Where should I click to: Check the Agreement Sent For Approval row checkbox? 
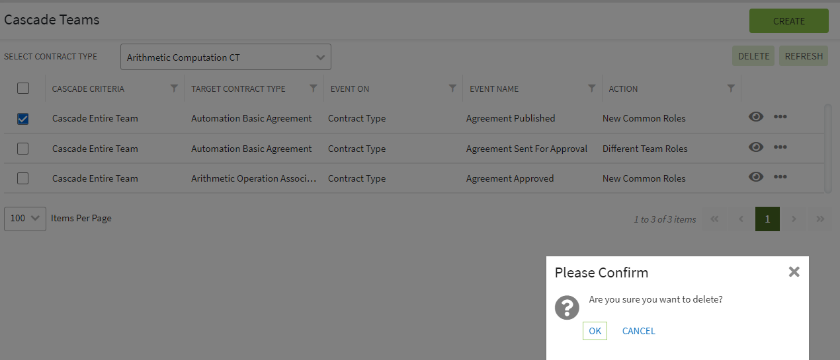click(x=23, y=149)
